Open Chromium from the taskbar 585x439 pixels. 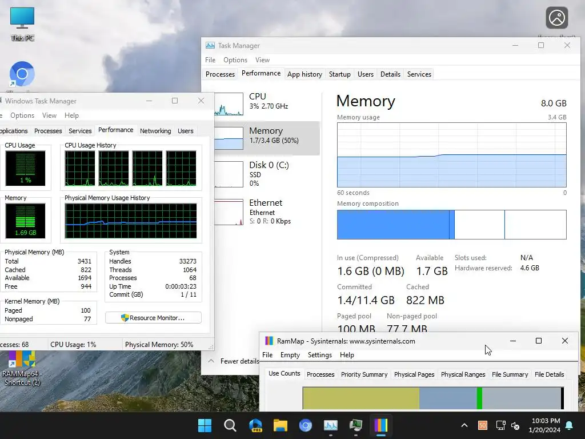(x=305, y=425)
